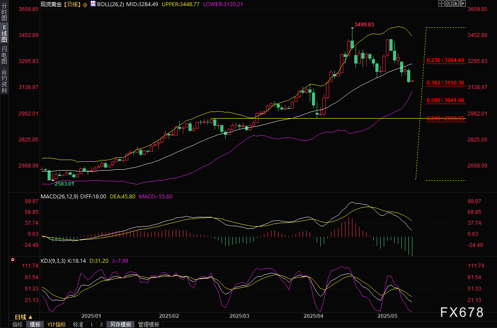
Task: Click the 管理模板 button
Action: click(149, 324)
